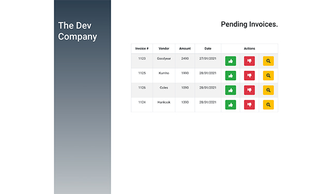Screen dimensions: 336x194
Task: Select the Coles vendor cell
Action: tap(164, 90)
